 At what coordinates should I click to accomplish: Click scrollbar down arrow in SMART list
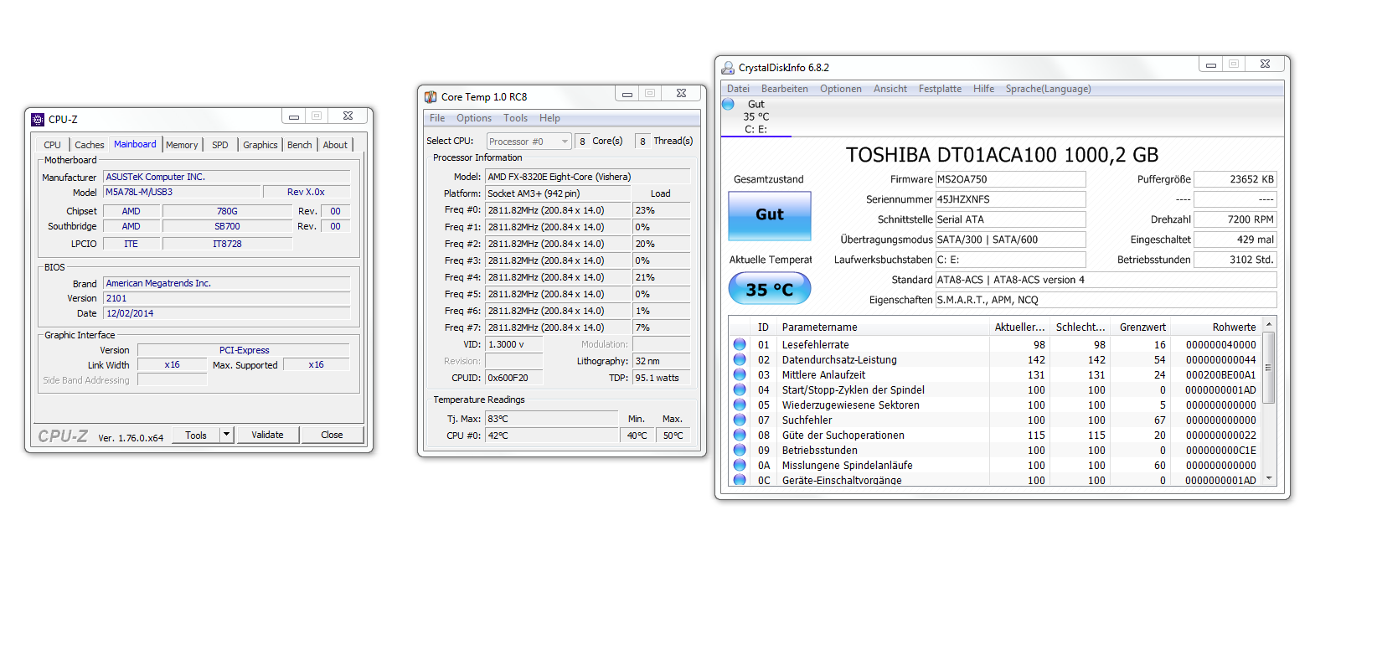pos(1269,478)
